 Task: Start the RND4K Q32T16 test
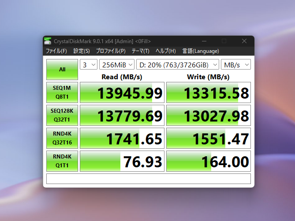[62, 138]
